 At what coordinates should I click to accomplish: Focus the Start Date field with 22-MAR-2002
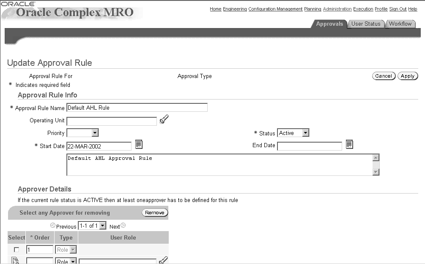(99, 146)
